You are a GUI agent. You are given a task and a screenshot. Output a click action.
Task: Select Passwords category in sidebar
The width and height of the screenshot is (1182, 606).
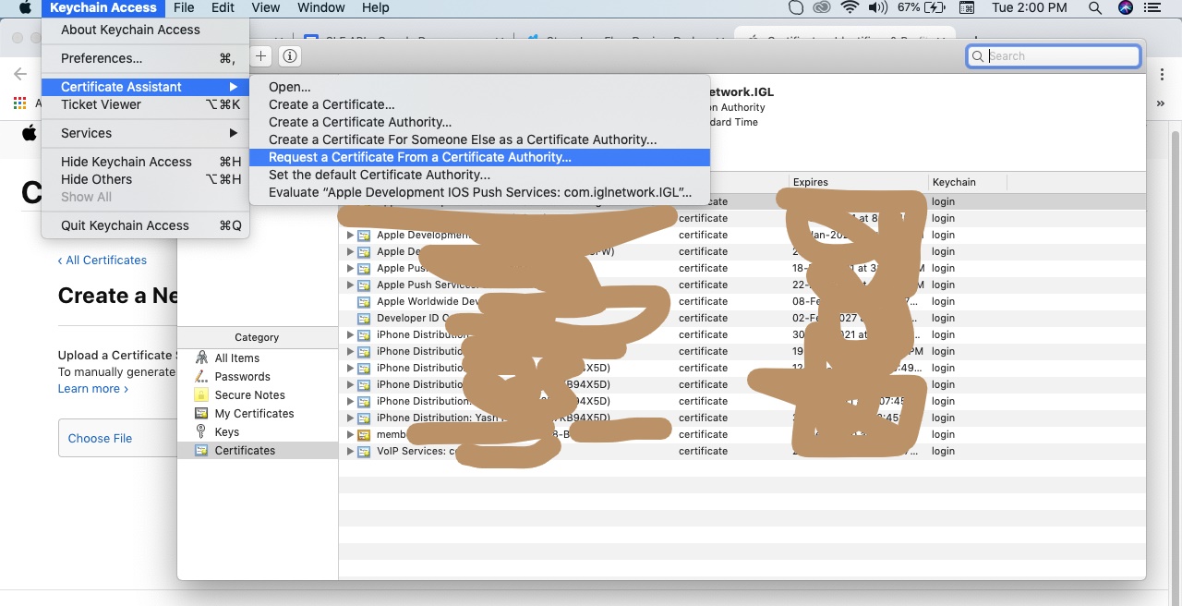pyautogui.click(x=242, y=377)
